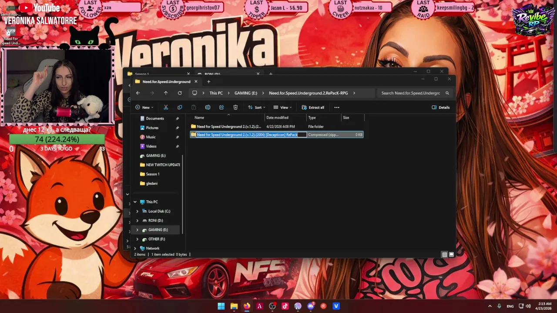557x313 pixels.
Task: Open TikTok app from the taskbar
Action: click(x=285, y=306)
